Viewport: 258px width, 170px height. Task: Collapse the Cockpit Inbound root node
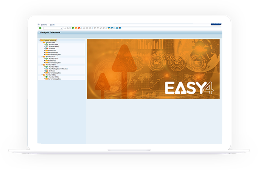(x=40, y=40)
